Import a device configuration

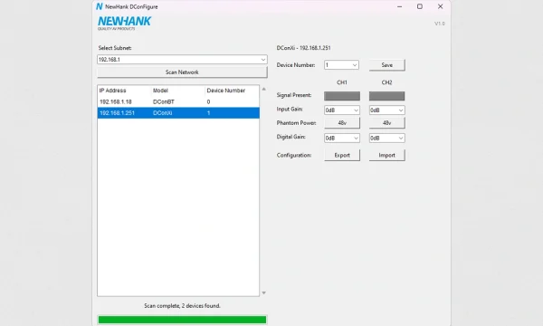click(386, 155)
